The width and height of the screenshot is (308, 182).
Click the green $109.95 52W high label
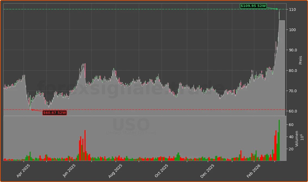click(253, 6)
